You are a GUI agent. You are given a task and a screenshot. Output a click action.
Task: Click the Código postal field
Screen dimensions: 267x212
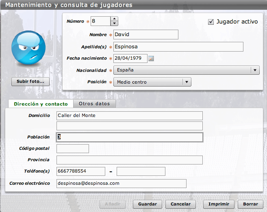coord(73,149)
